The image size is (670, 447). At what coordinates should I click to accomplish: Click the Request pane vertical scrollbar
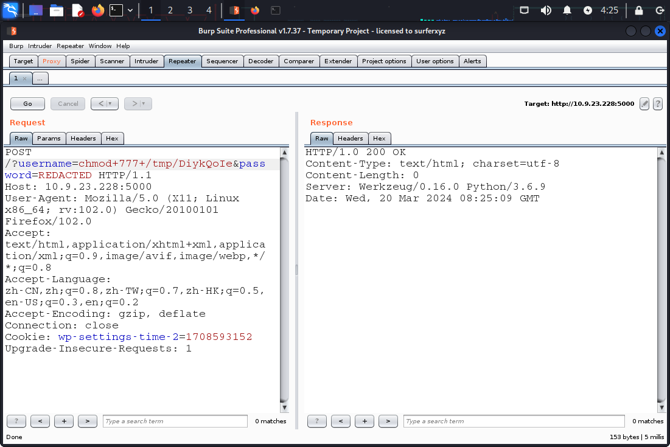pyautogui.click(x=284, y=280)
